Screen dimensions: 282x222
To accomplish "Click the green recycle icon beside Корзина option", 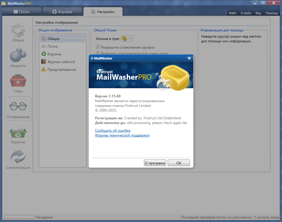I will point(44,54).
